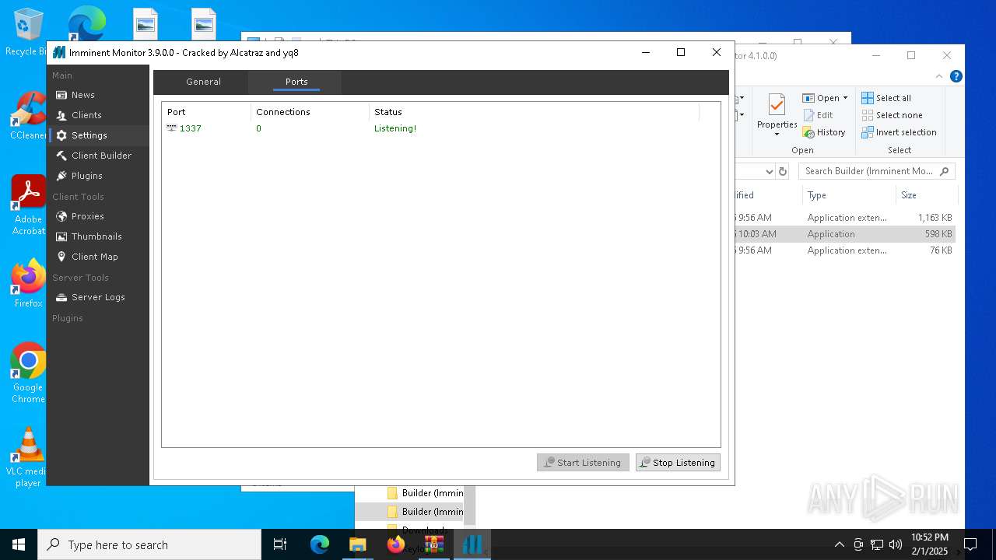The width and height of the screenshot is (996, 560).
Task: Click the Search Builder input field
Action: (x=876, y=171)
